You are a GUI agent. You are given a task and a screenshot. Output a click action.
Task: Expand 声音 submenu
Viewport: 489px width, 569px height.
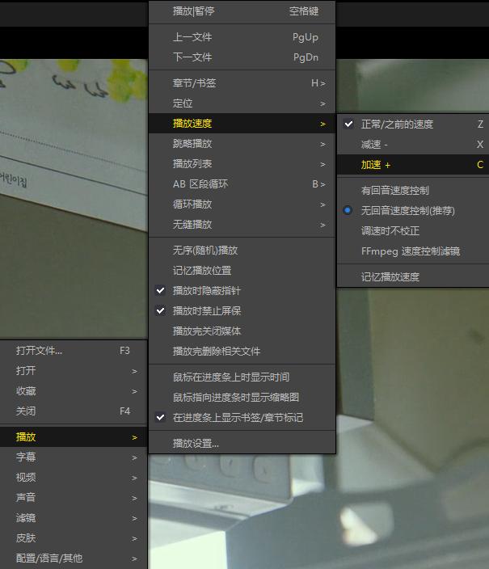point(74,498)
